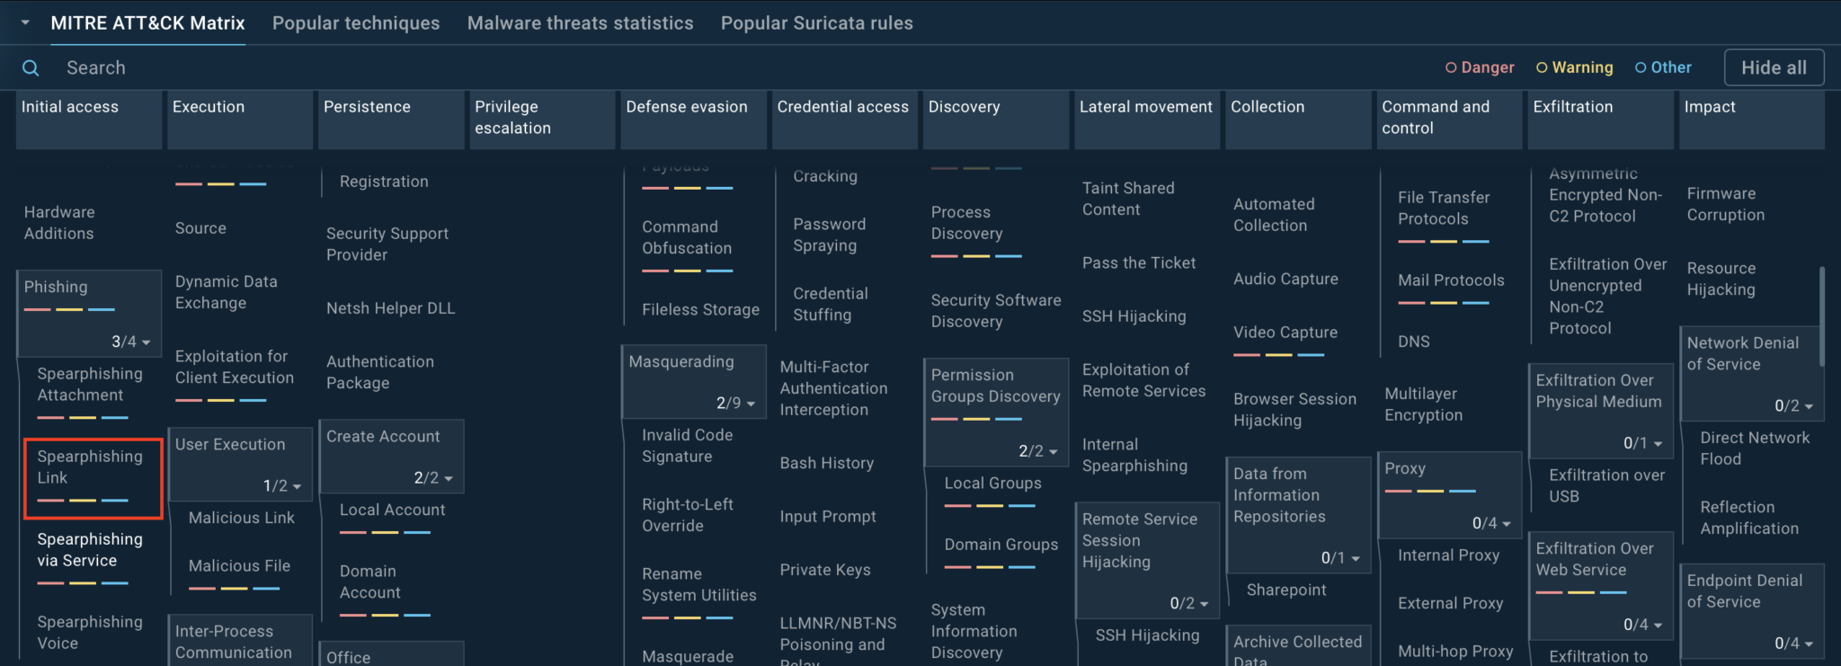Open Malware threats statistics tab
Image resolution: width=1841 pixels, height=666 pixels.
click(x=580, y=23)
